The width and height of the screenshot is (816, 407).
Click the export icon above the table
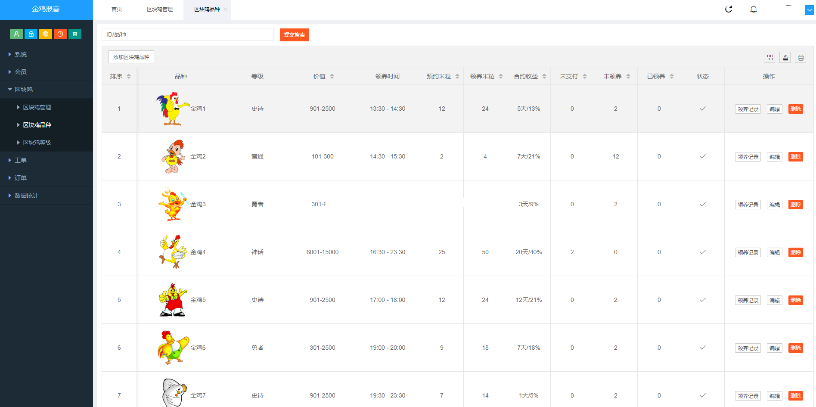click(785, 57)
